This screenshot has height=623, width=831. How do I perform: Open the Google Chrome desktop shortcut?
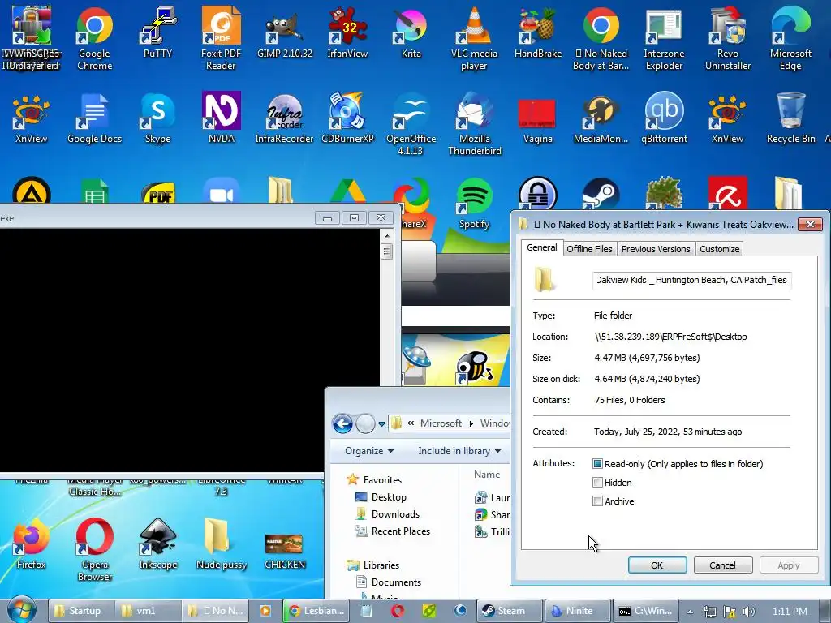(94, 39)
